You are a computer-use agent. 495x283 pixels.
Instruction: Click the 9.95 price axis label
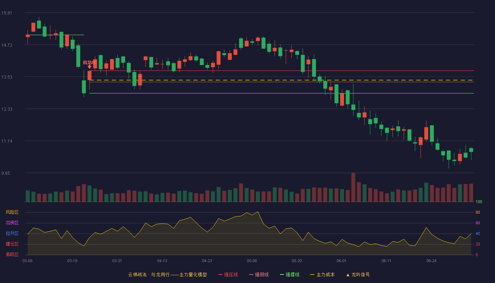click(6, 173)
